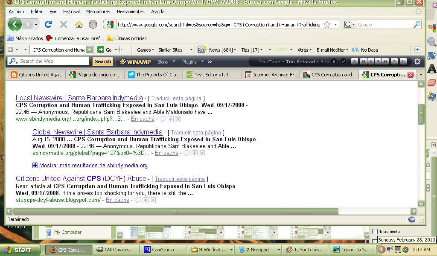This screenshot has width=437, height=256.
Task: Remove the Local Newswire result with the X icon
Action: click(x=178, y=119)
